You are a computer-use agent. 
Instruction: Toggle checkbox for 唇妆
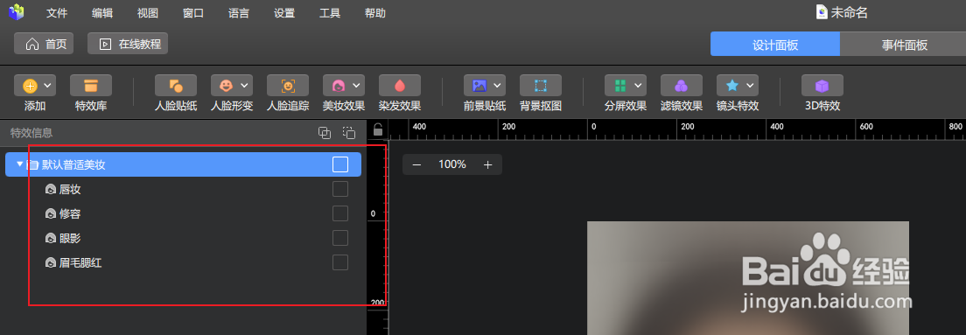340,189
